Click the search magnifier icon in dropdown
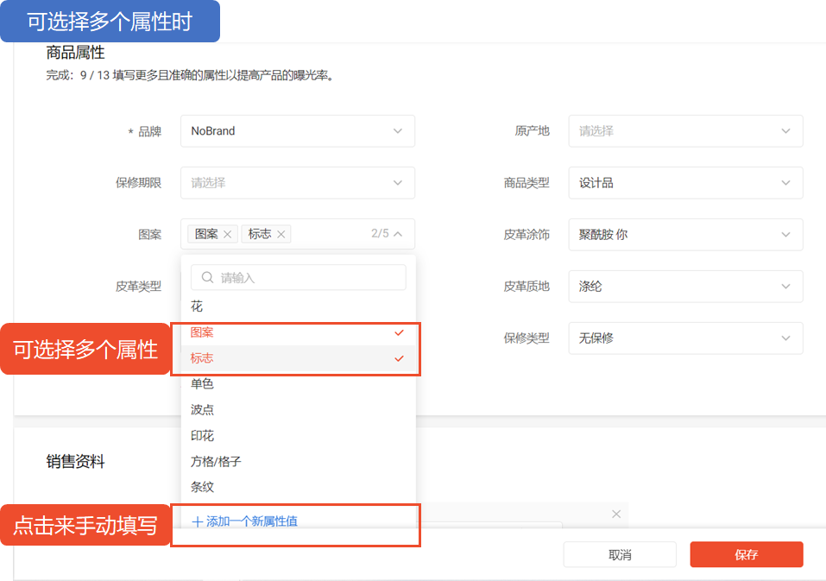 (207, 278)
